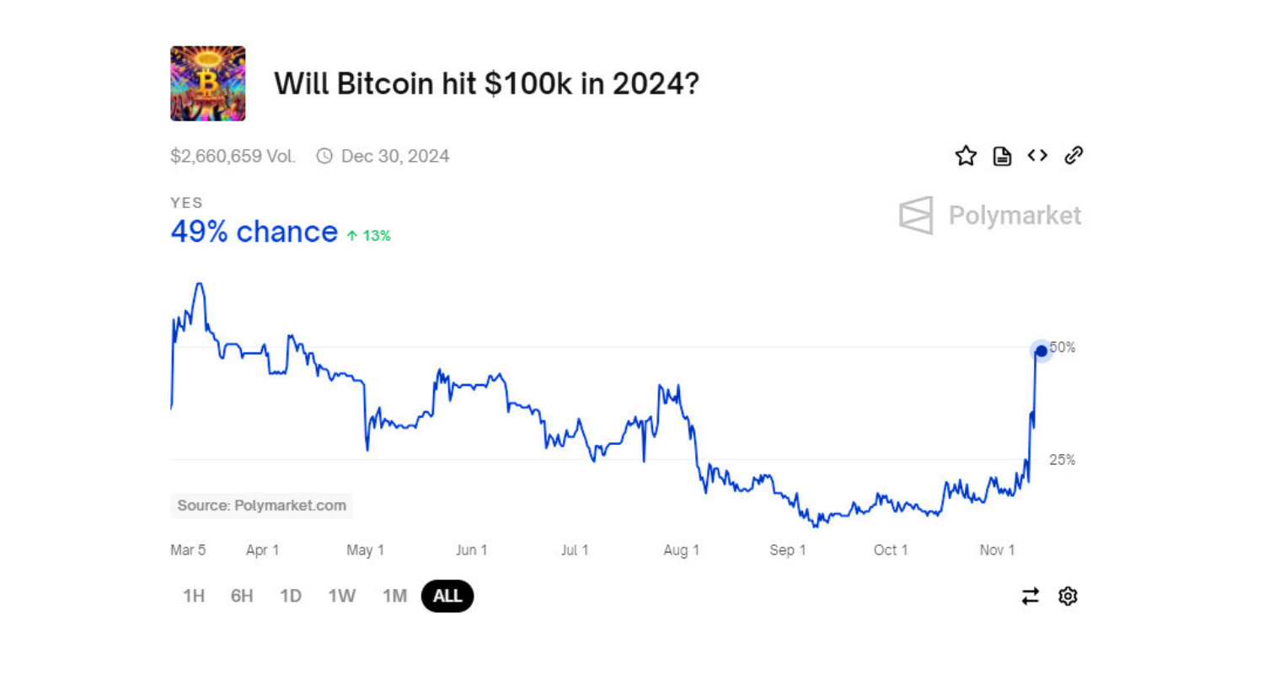This screenshot has width=1264, height=674.
Task: Click the clock icon beside Dec 30, 2024
Action: [x=324, y=156]
